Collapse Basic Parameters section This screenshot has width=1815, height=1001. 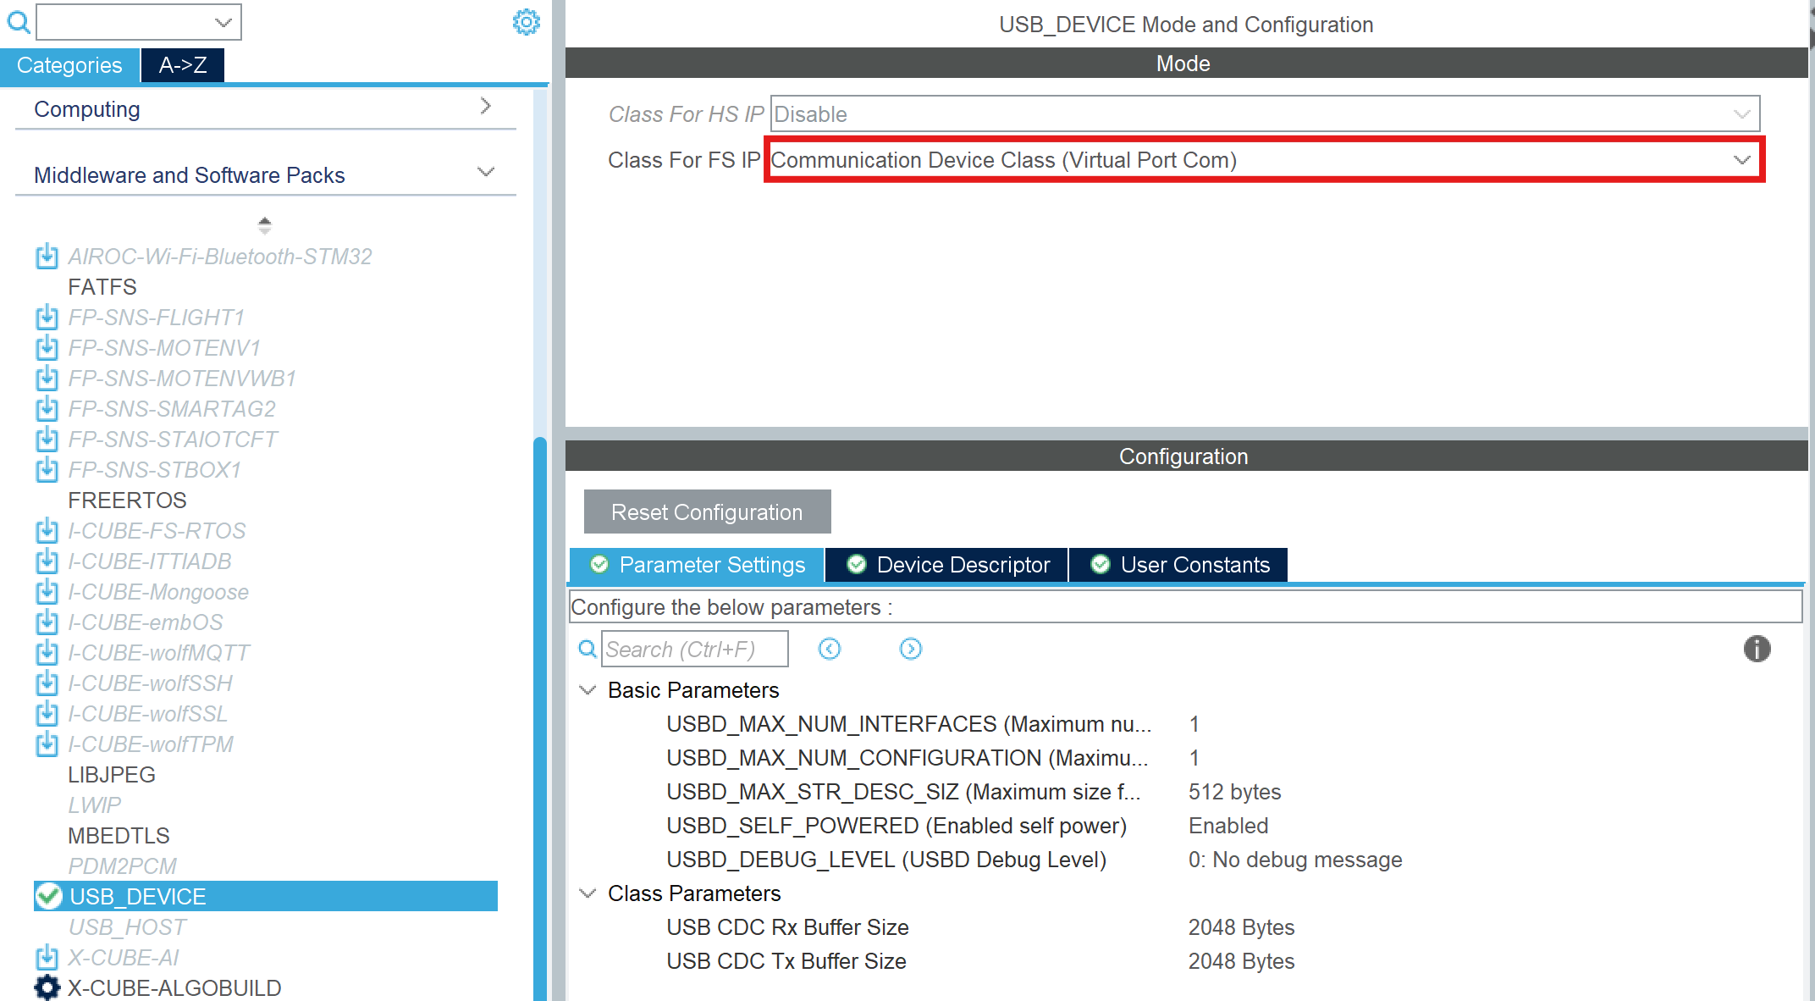pos(588,690)
